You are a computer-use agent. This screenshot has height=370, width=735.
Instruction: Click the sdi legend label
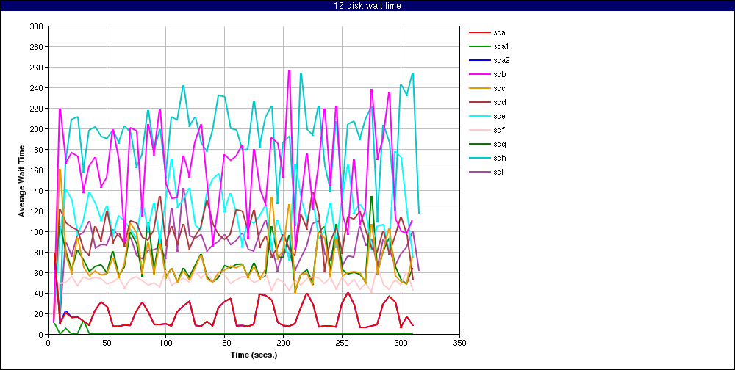click(499, 172)
